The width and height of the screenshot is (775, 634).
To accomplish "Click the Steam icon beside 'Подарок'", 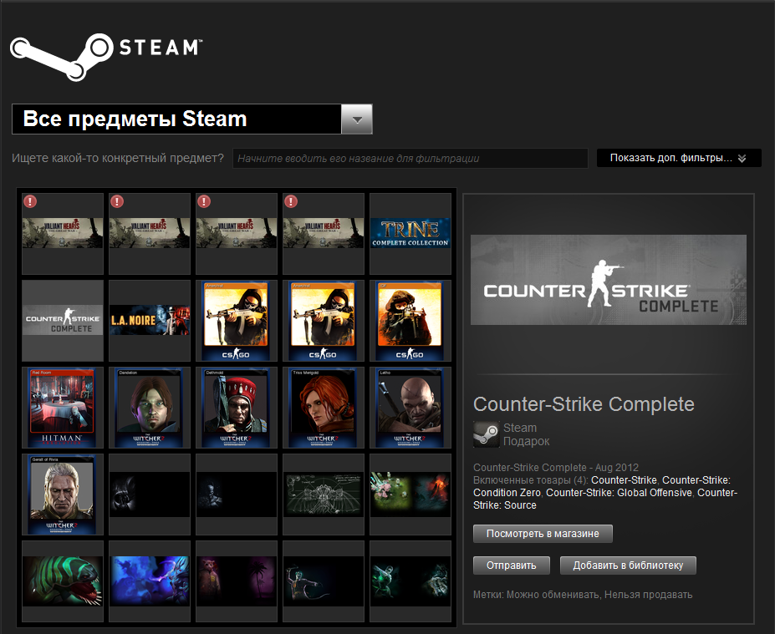I will 486,434.
